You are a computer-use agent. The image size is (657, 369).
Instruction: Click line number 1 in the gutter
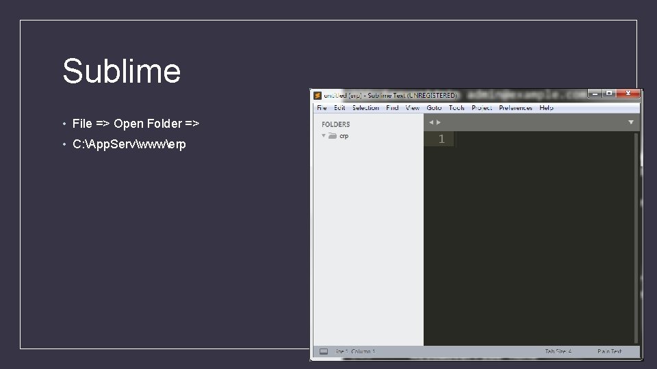click(441, 139)
